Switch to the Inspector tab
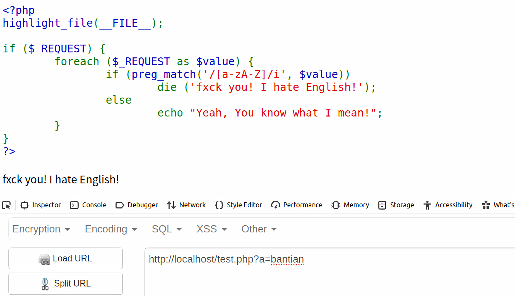Image resolution: width=515 pixels, height=296 pixels. 41,205
